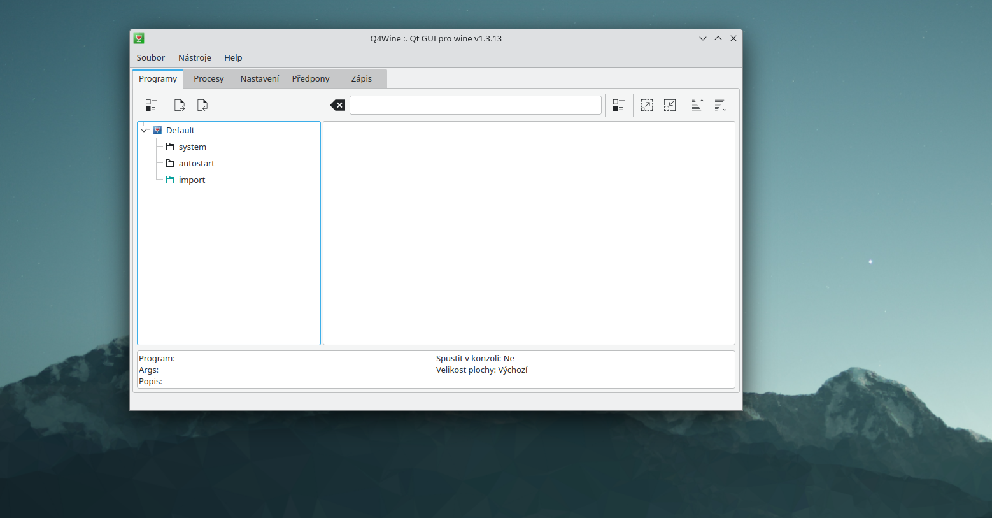
Task: Maximize the Q4Wine window
Action: point(718,38)
